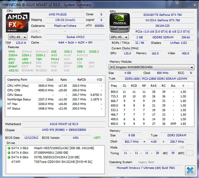Click the blue X close icon button

click(190, 171)
